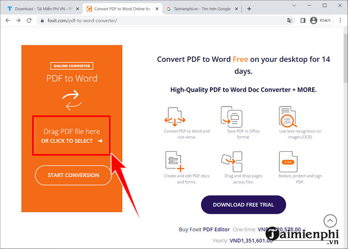348x249 pixels.
Task: Click the Drag PDF file here drop zone
Action: [x=71, y=135]
